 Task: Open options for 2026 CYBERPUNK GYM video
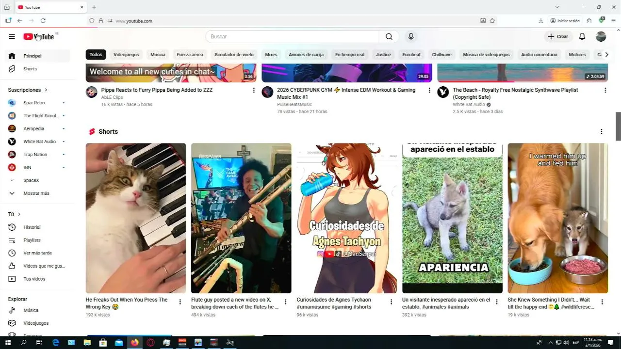[429, 90]
